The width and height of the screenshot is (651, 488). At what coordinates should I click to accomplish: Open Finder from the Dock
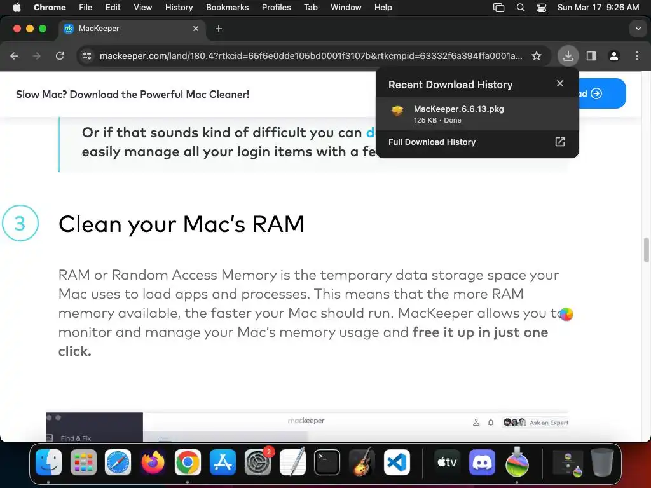point(48,462)
